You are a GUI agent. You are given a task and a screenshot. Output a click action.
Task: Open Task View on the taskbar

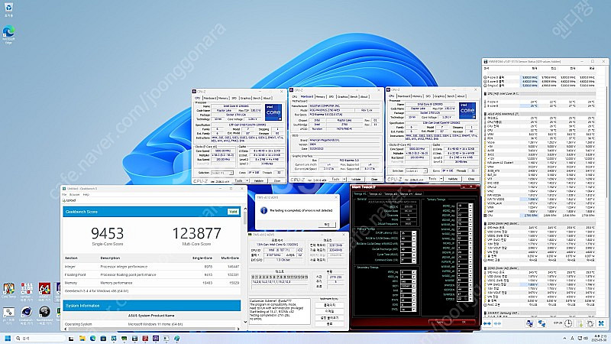pos(71,339)
